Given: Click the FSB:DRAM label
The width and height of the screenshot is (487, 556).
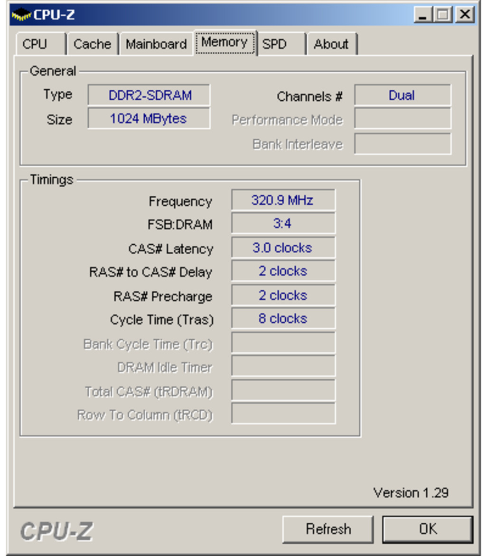Looking at the screenshot, I should 180,224.
